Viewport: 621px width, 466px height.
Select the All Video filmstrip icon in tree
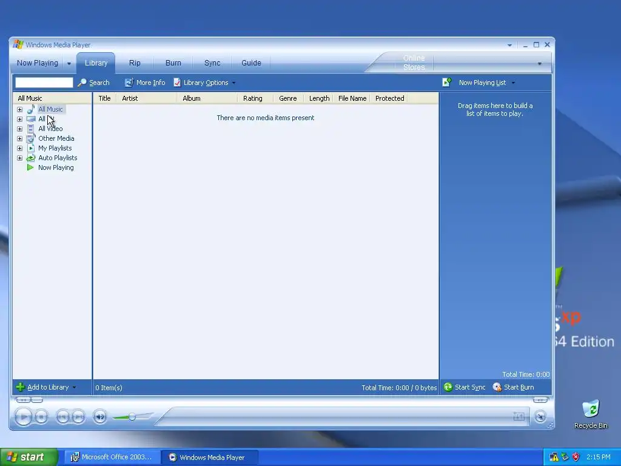pos(30,129)
